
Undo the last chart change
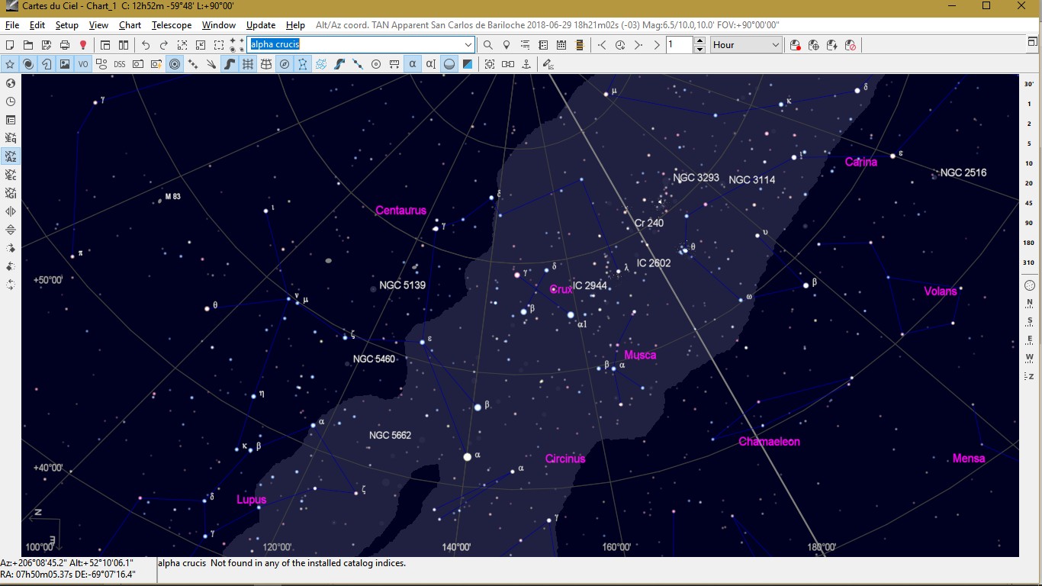pyautogui.click(x=146, y=45)
